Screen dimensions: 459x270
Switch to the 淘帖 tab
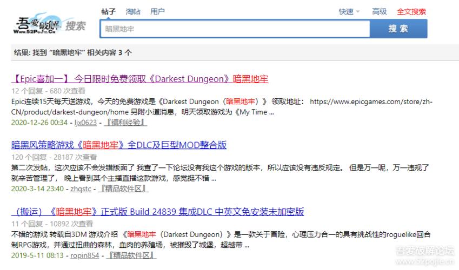pos(133,12)
